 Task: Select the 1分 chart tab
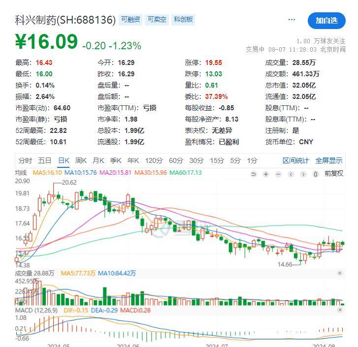point(252,160)
